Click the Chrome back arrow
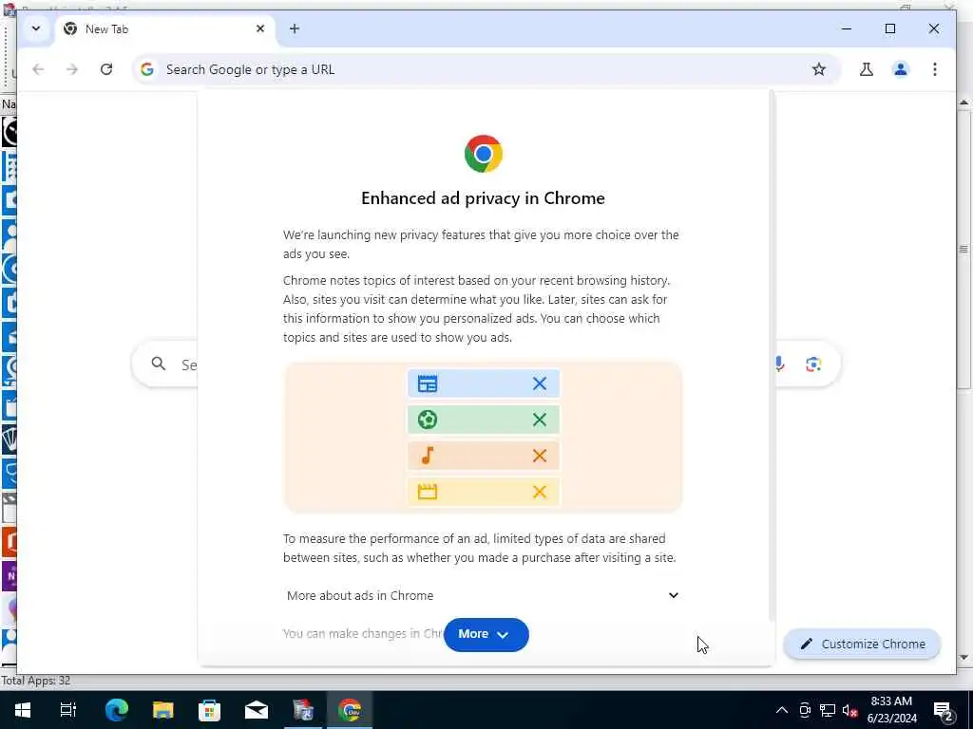Viewport: 973px width, 729px height. pos(38,69)
